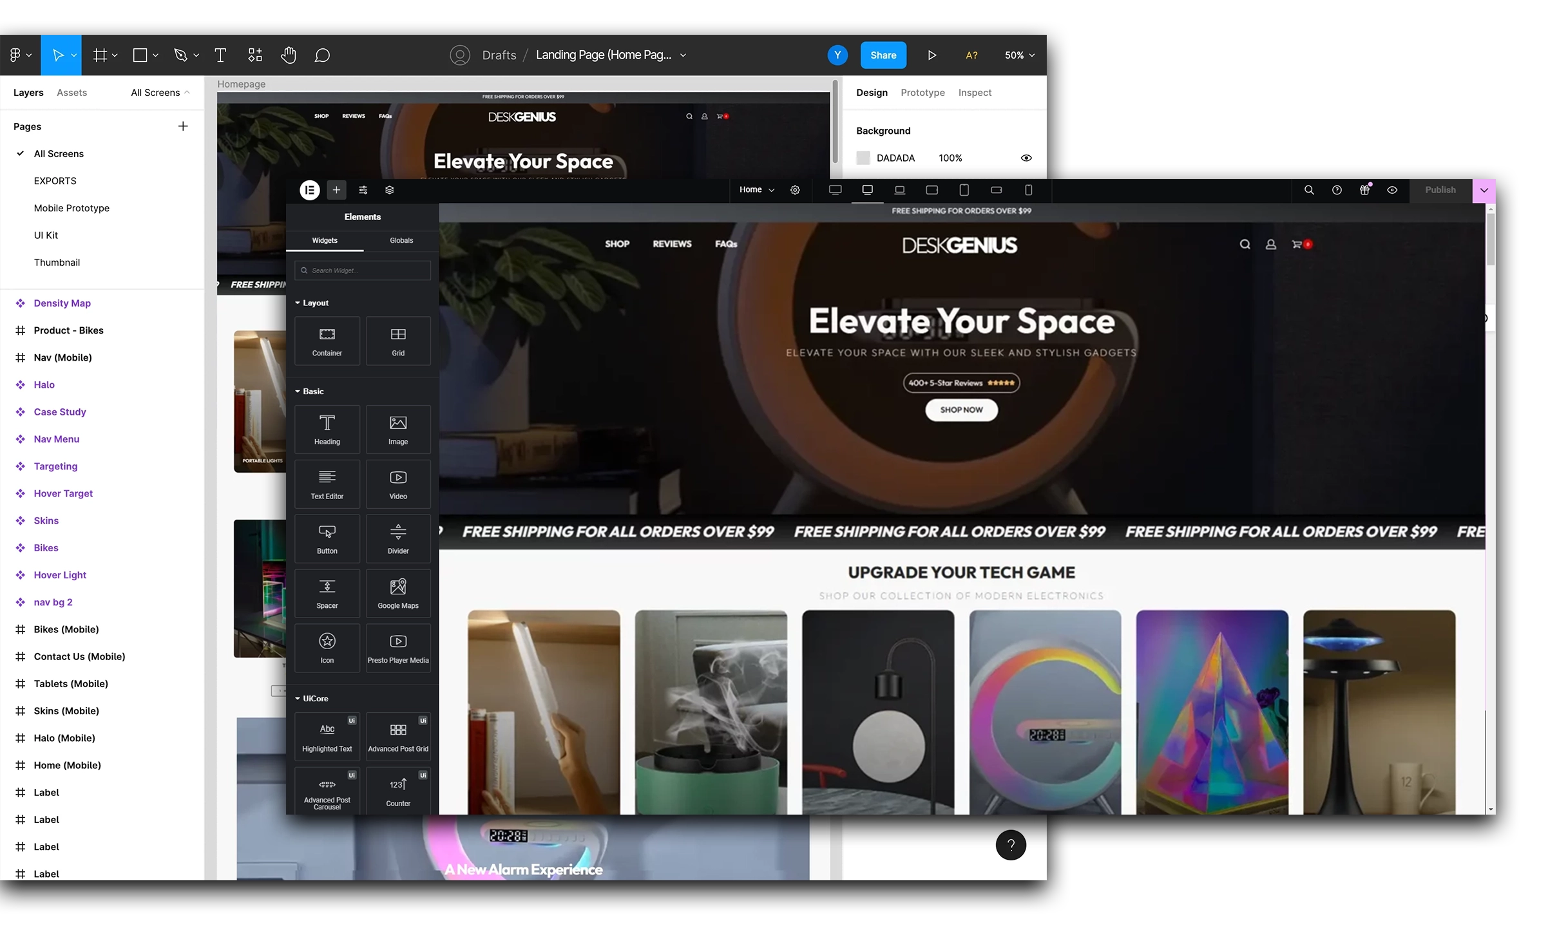
Task: Click the DADADA background color swatch
Action: 863,158
